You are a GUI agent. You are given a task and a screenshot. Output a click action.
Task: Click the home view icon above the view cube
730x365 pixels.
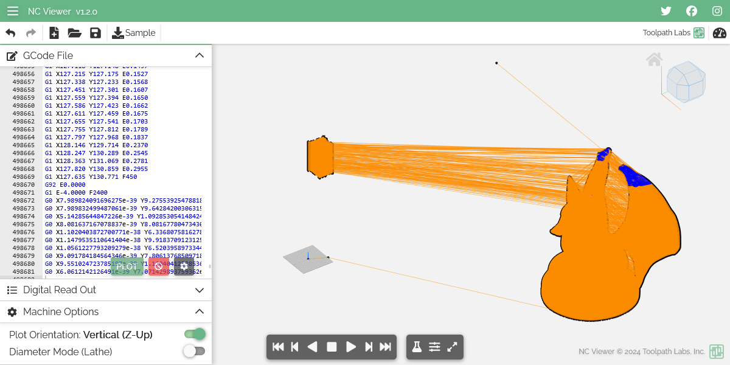[654, 58]
